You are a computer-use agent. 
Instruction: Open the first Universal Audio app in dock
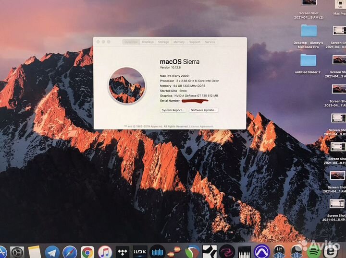pyautogui.click(x=279, y=252)
